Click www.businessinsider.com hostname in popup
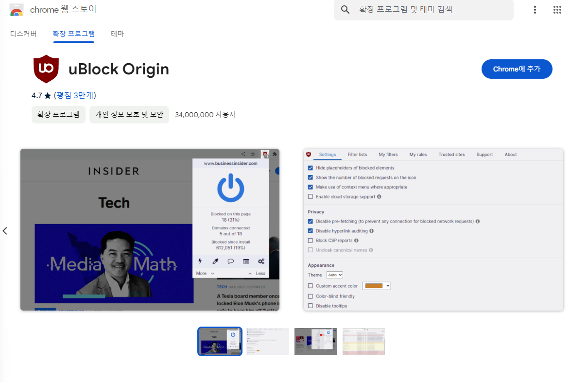Viewport: 570px width, 382px height. coord(230,164)
